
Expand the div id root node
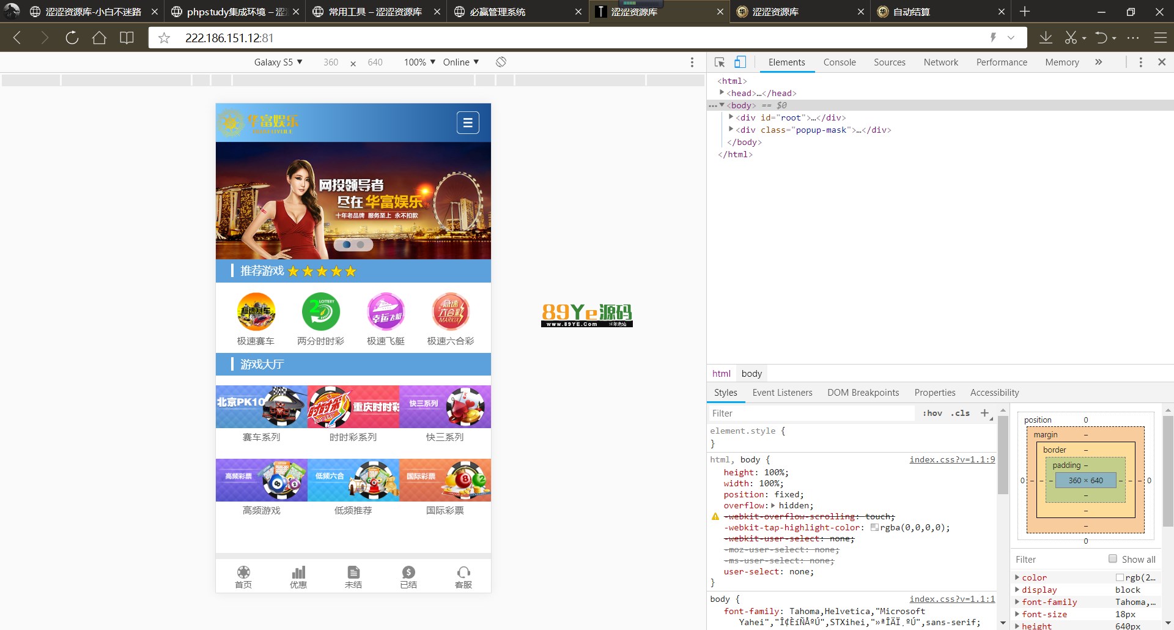[x=731, y=117]
